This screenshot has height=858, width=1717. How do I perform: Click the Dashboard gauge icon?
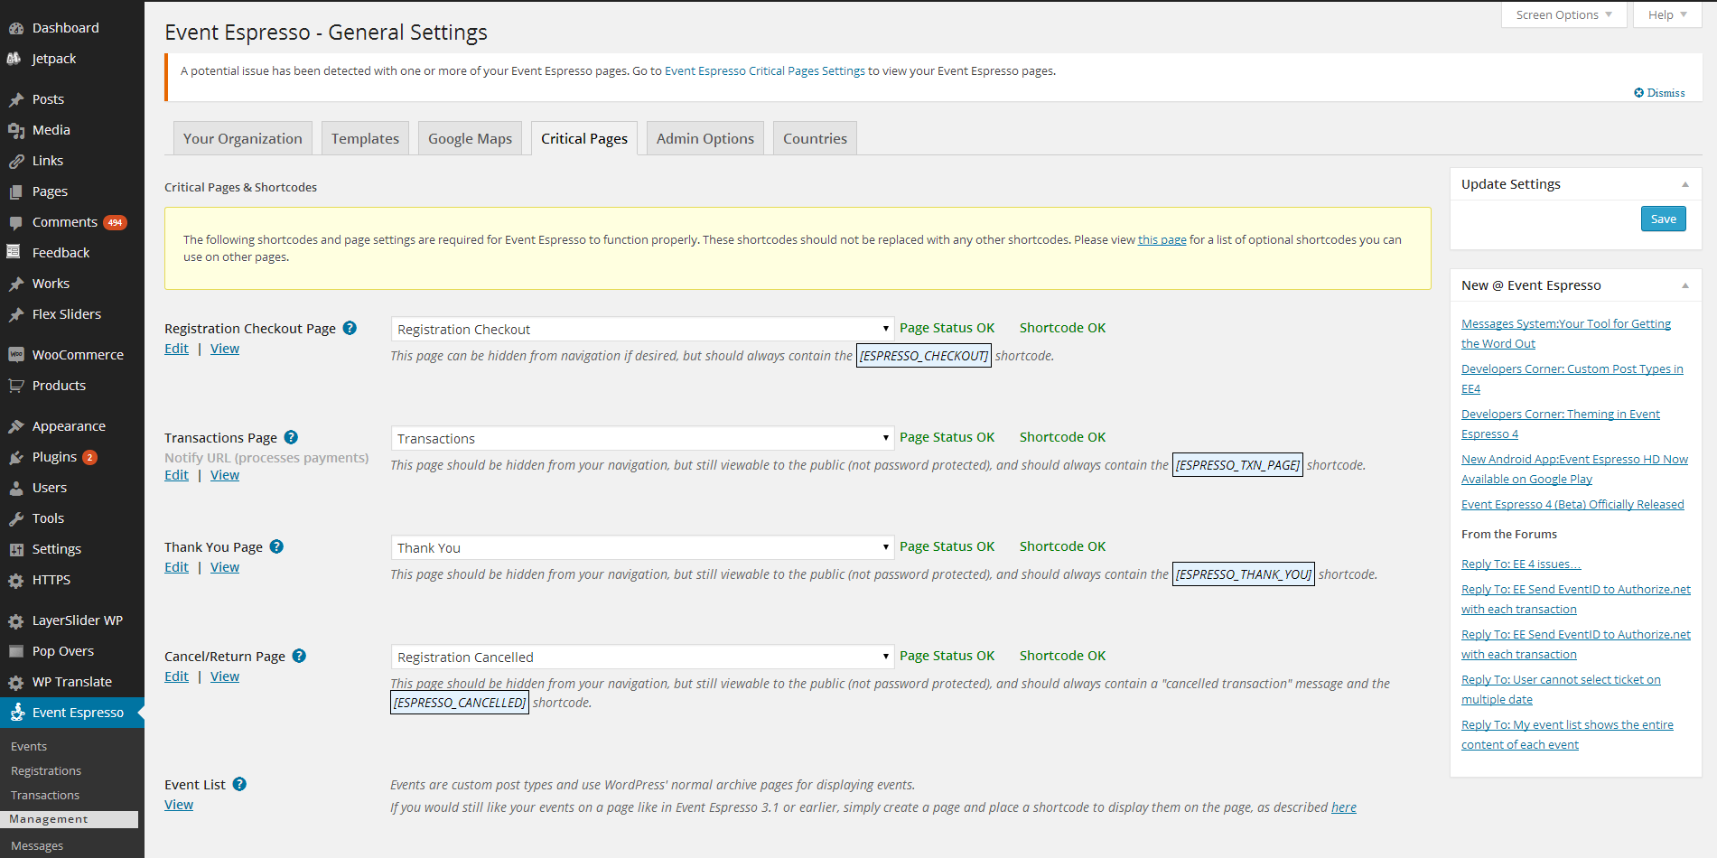15,28
